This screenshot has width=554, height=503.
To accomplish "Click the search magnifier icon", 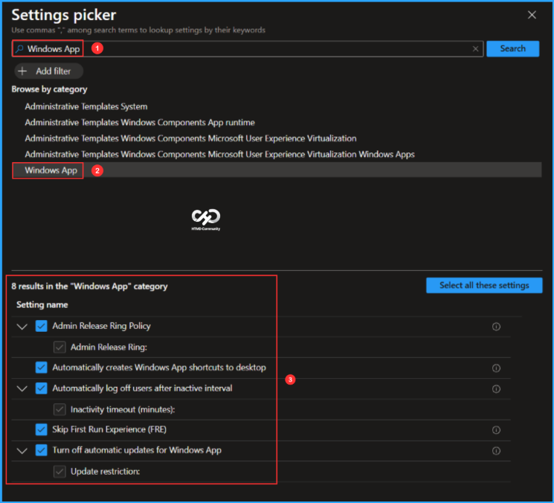I will coord(20,49).
